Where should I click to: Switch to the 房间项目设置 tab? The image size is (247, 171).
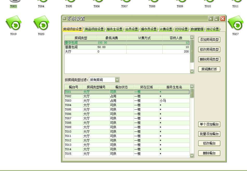[72, 29]
